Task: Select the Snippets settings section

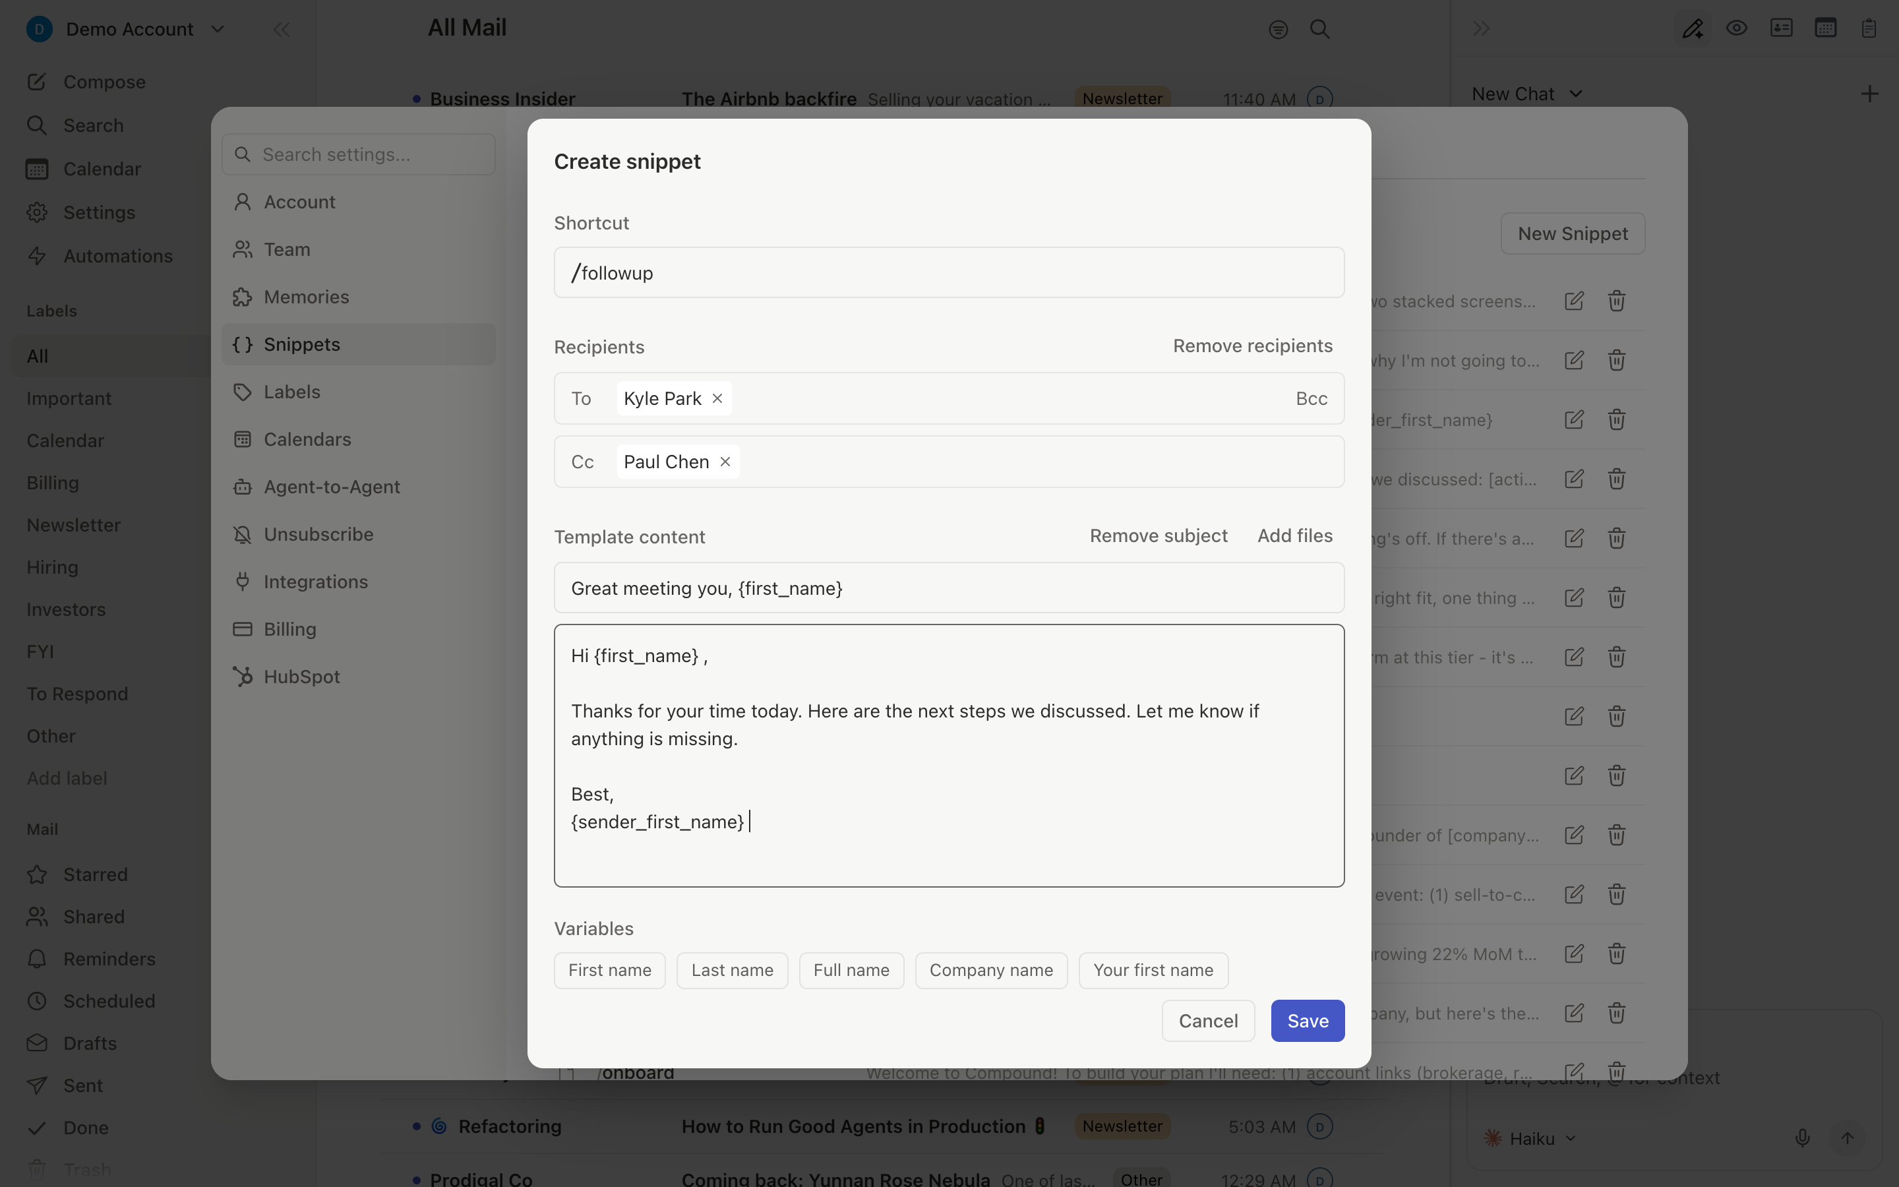Action: coord(359,345)
